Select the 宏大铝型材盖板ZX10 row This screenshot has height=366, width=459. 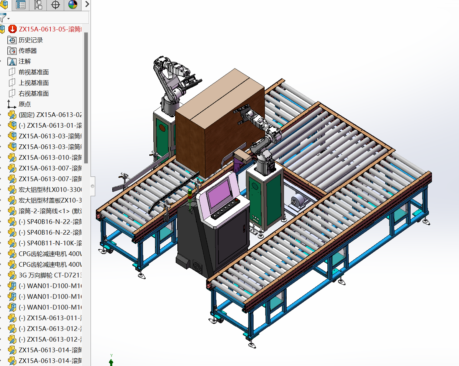[45, 200]
